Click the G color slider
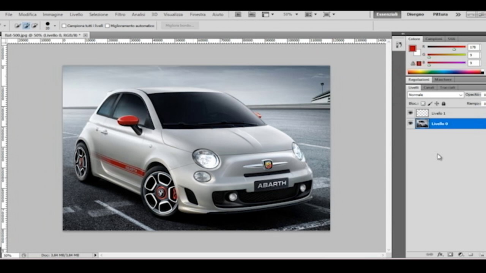Screen dimensions: 486x273 pos(447,55)
